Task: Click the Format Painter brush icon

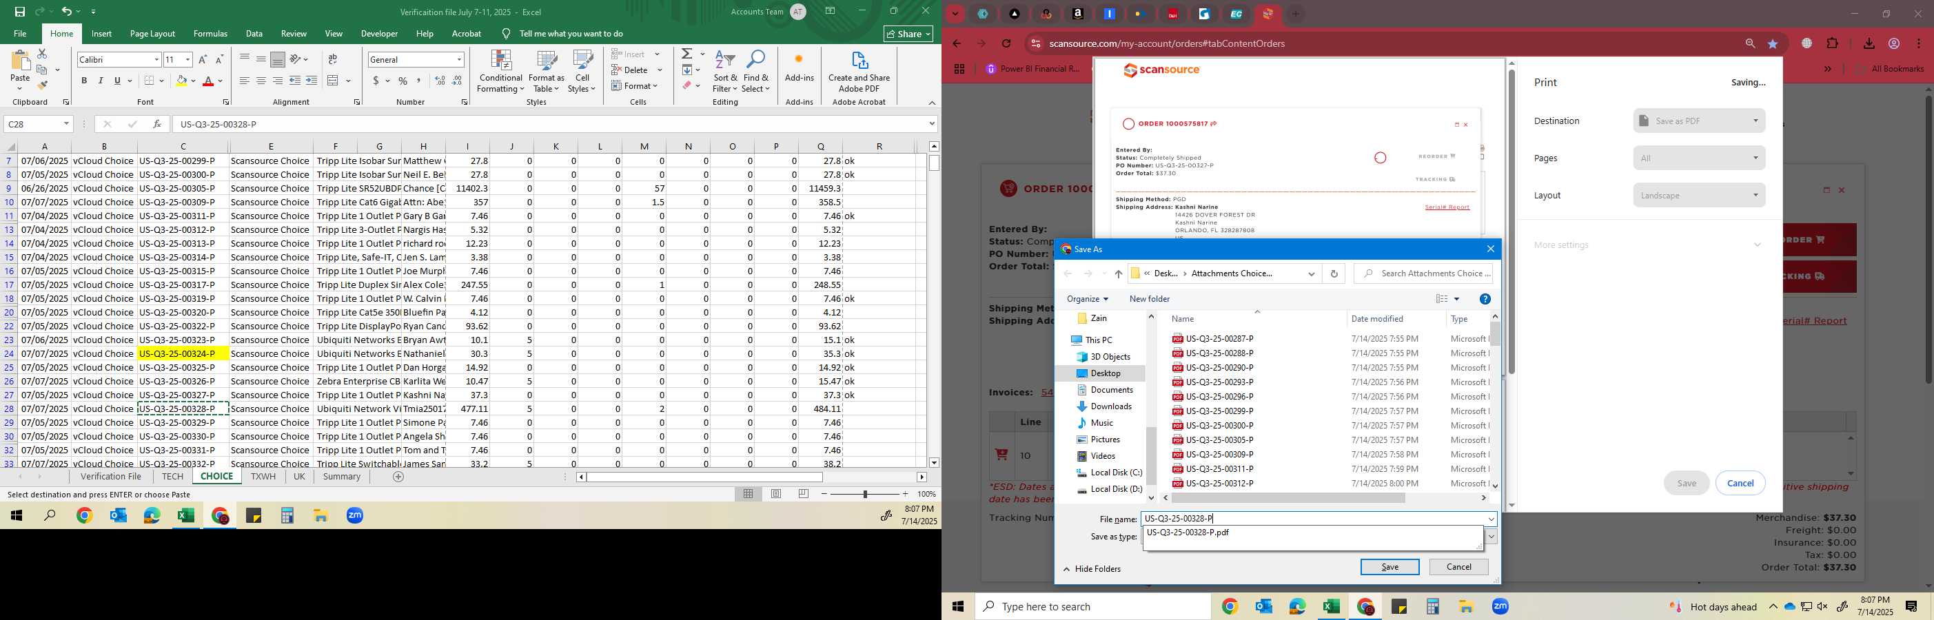Action: coord(42,85)
